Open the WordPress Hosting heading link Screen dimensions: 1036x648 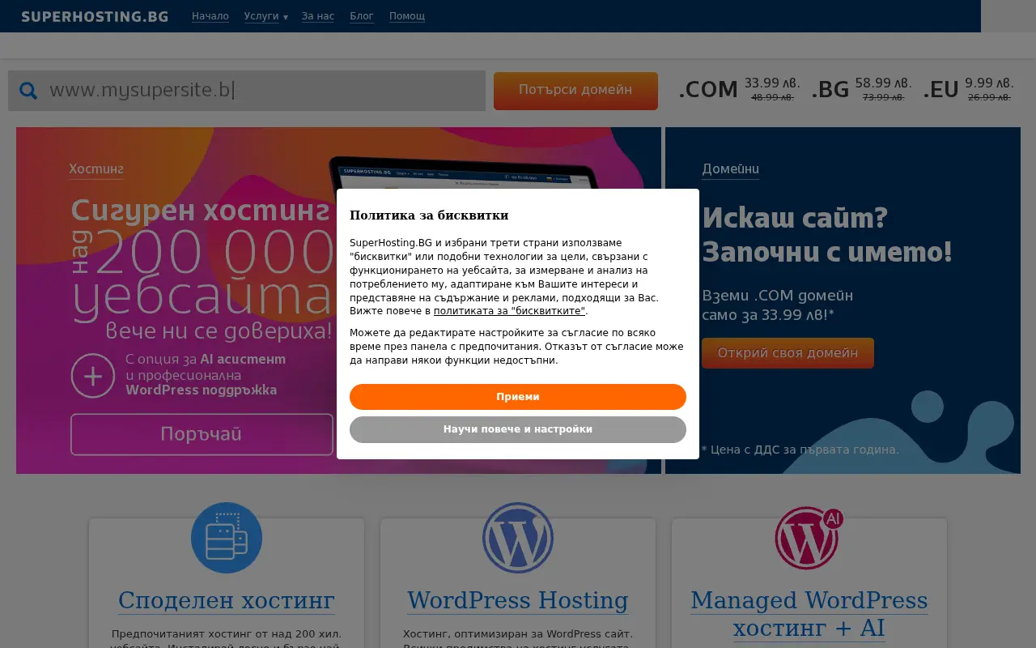click(x=518, y=600)
